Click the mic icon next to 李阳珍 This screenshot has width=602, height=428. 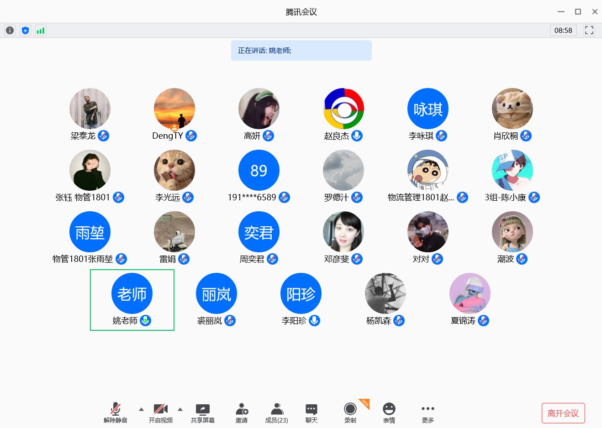point(315,320)
